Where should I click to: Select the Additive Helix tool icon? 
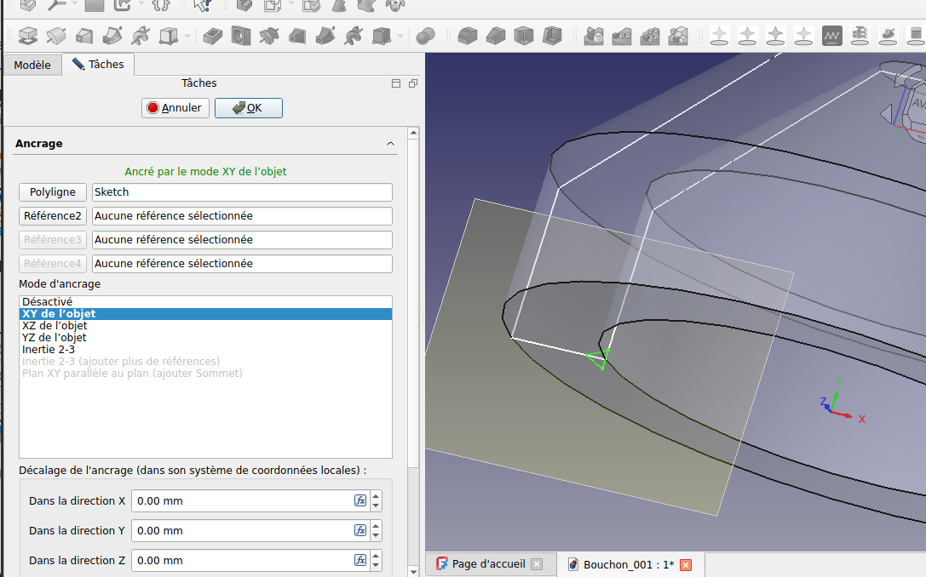coord(141,36)
